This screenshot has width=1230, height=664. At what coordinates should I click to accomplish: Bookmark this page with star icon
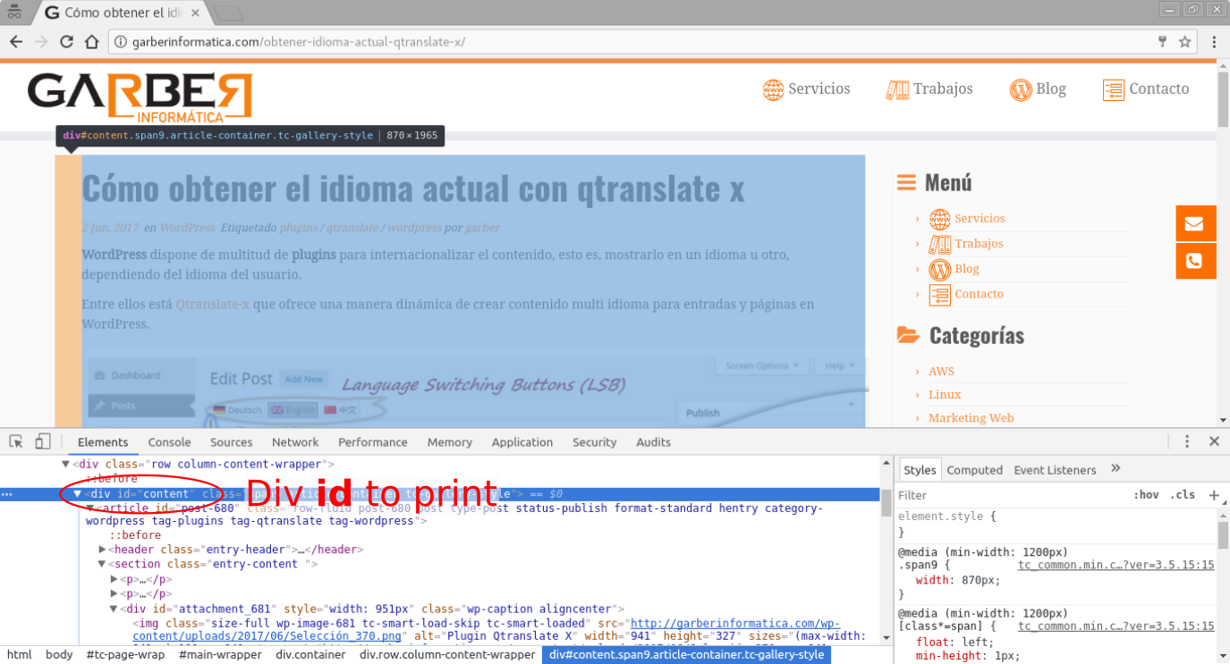(1185, 42)
